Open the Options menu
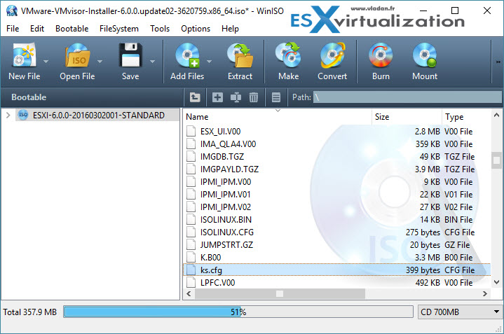 (196, 29)
